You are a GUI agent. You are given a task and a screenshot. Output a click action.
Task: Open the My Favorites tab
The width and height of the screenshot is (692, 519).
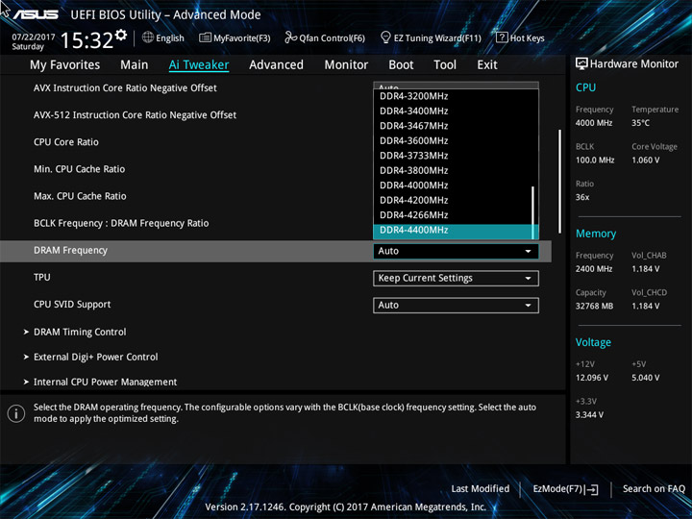tap(65, 65)
